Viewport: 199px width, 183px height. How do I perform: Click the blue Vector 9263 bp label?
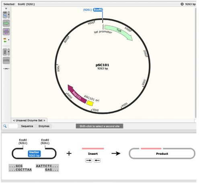pos(34,154)
